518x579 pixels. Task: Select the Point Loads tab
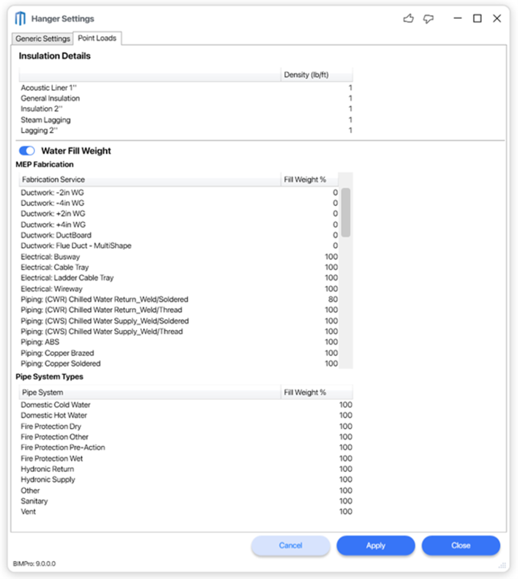(97, 38)
